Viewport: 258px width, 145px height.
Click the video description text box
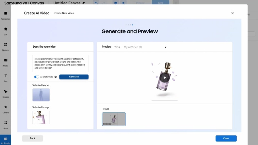point(60,63)
